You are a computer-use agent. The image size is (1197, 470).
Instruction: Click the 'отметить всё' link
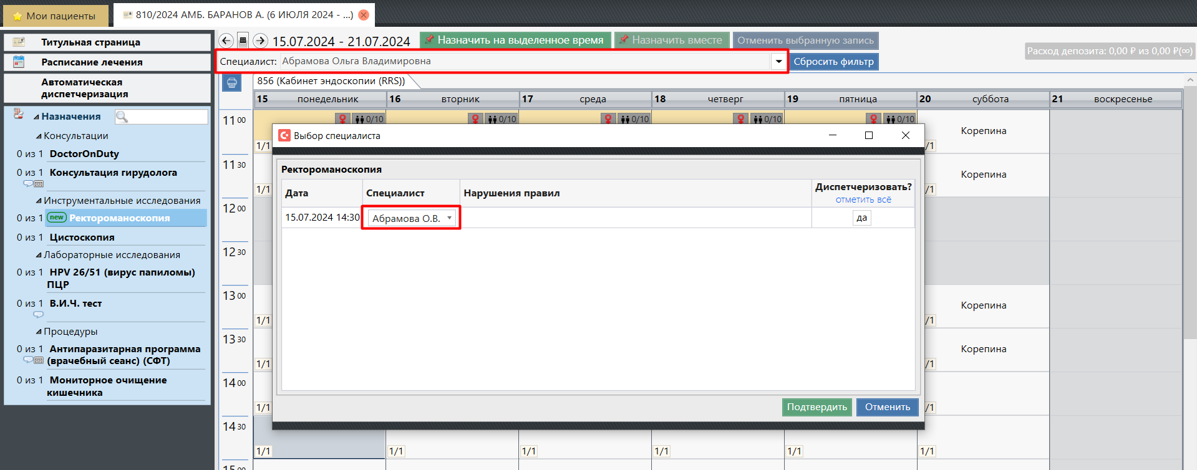(863, 200)
